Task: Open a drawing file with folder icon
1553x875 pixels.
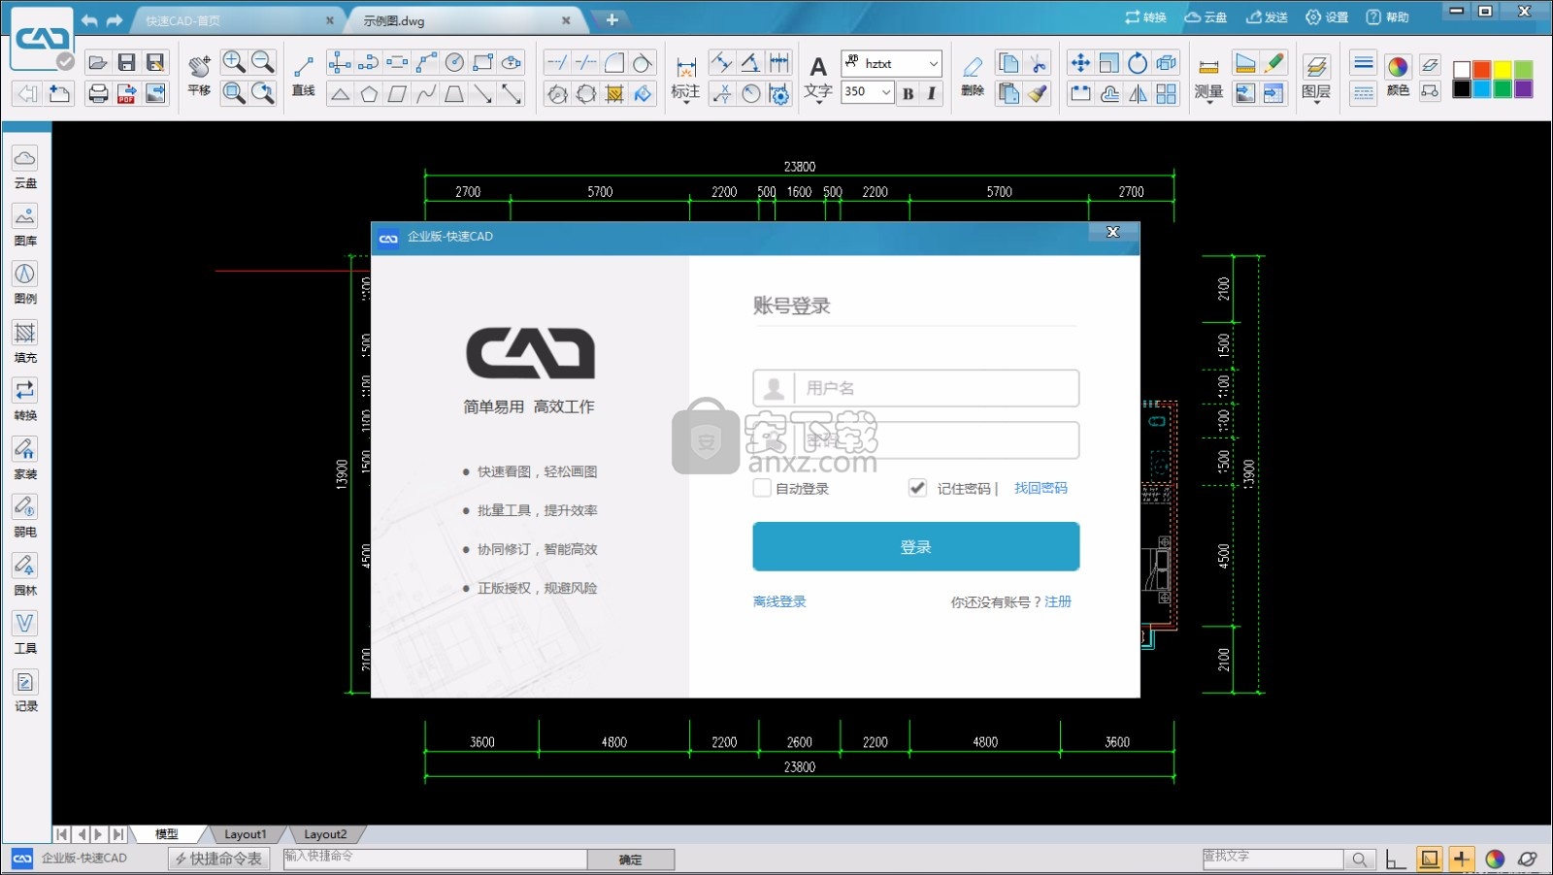Action: coord(97,63)
